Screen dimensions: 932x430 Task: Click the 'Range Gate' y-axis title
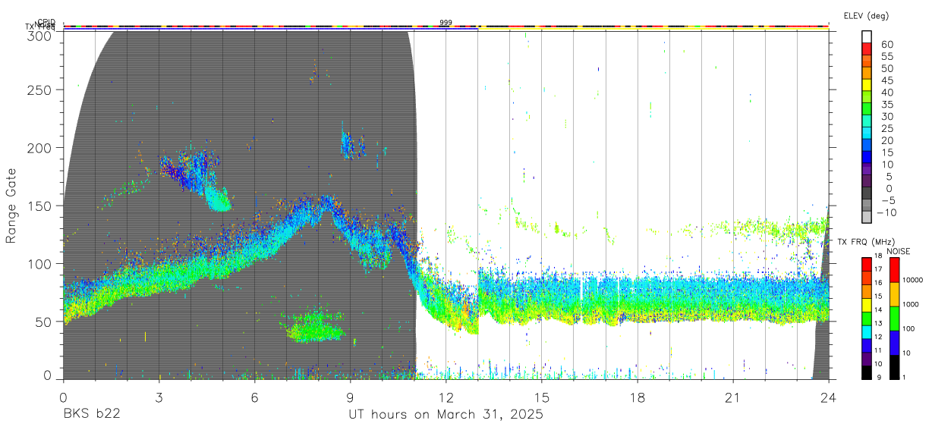(x=11, y=206)
